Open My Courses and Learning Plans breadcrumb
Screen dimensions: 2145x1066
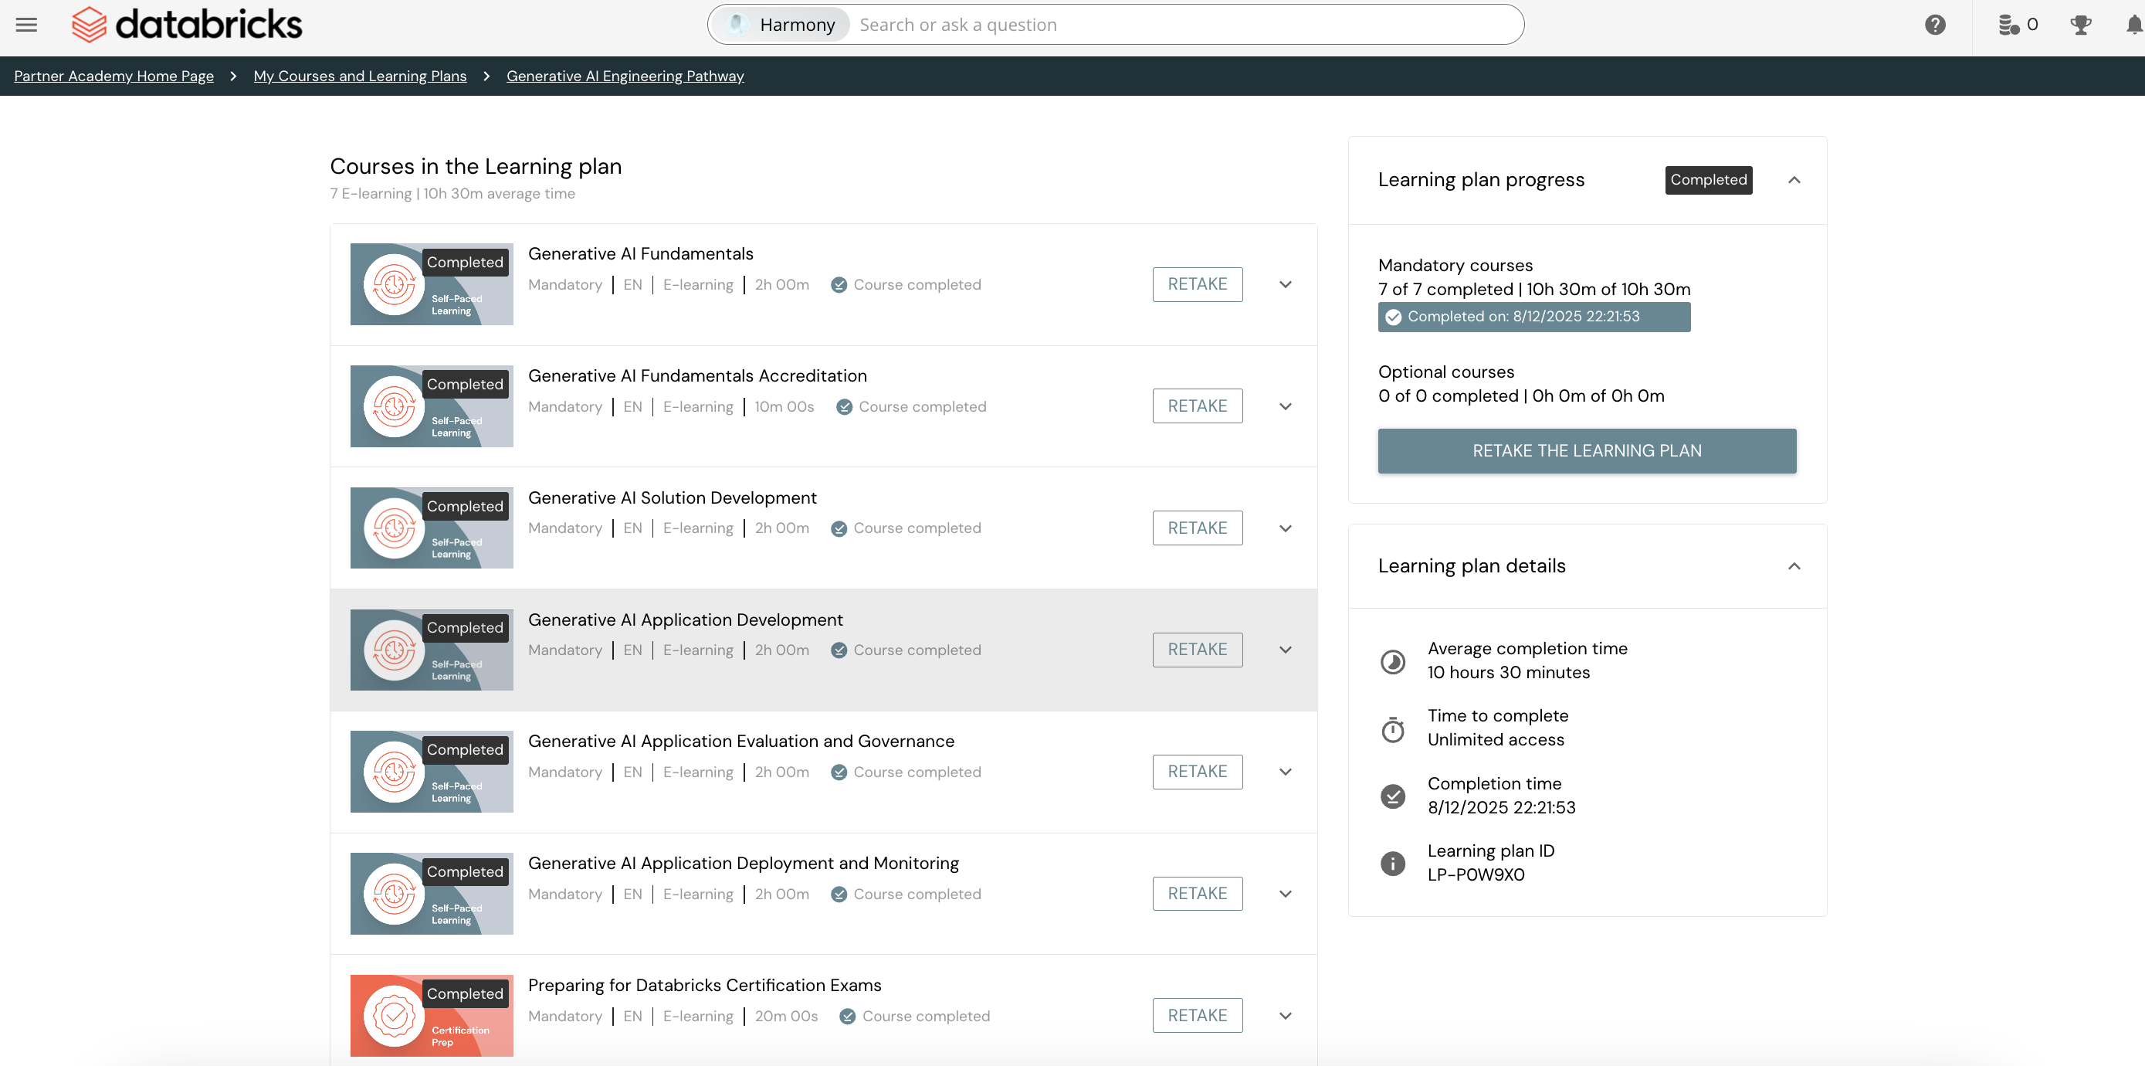[360, 76]
